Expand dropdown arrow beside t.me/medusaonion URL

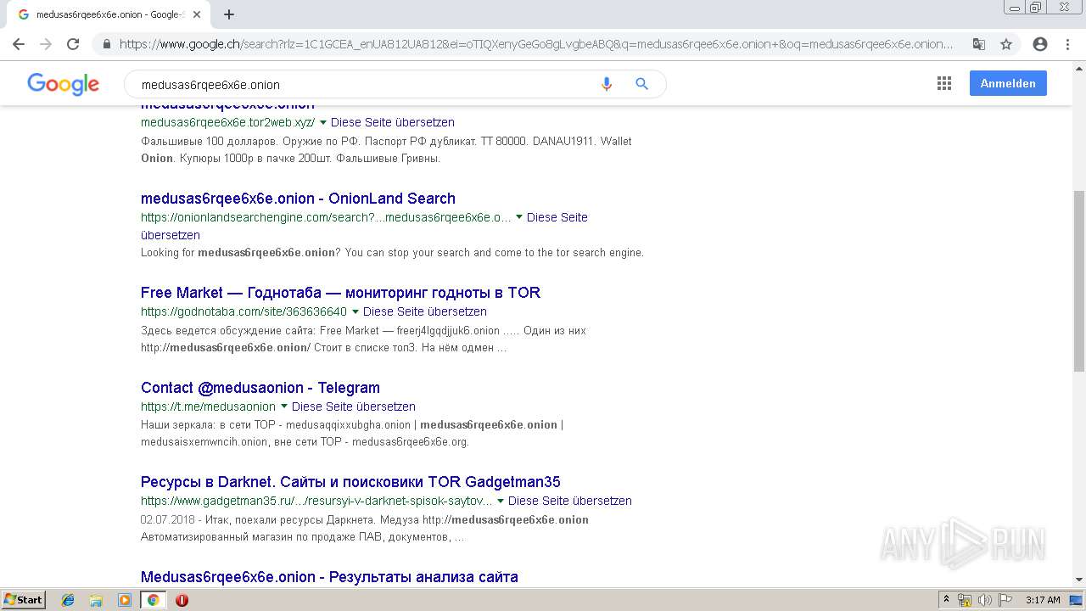point(284,406)
